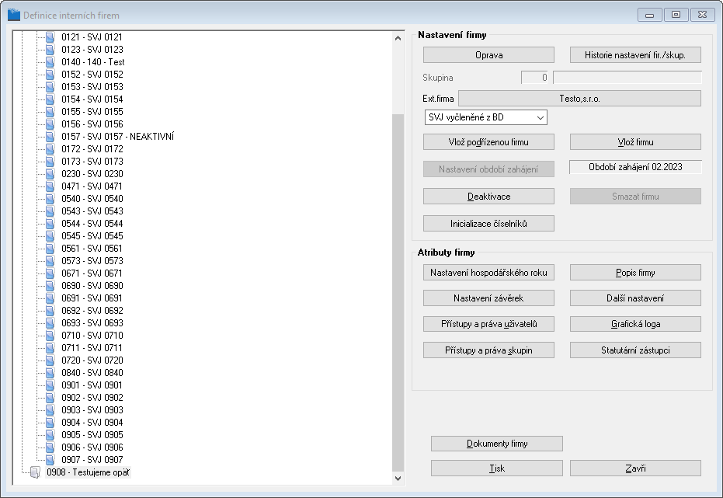
Task: Click the icon next to 0907 - SVJ 0907
Action: coord(50,460)
